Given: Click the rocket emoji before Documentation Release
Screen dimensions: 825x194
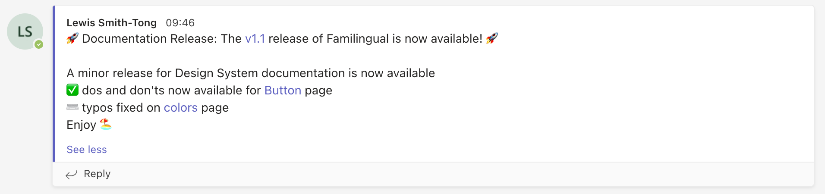Looking at the screenshot, I should point(72,38).
